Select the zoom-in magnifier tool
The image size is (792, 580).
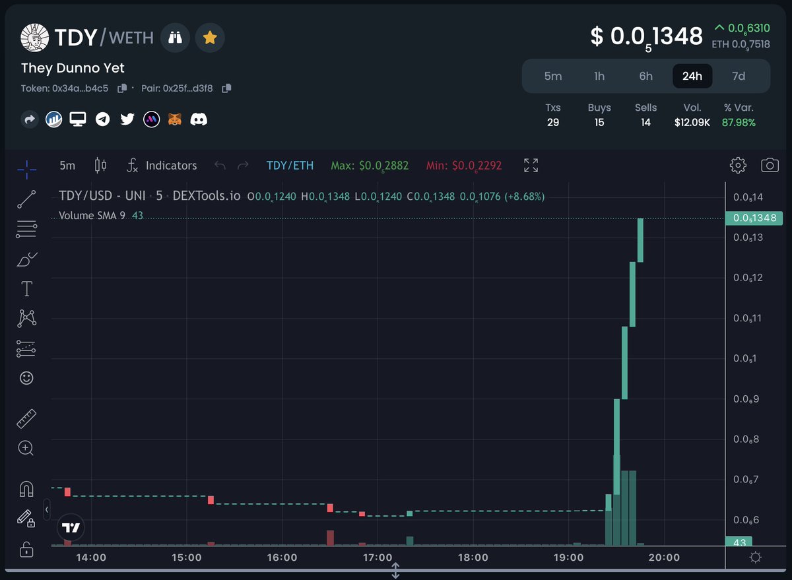click(x=26, y=448)
